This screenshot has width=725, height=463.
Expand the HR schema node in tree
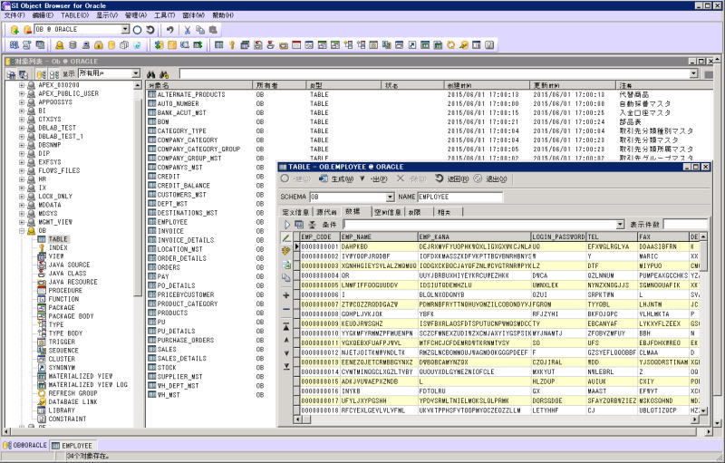click(x=22, y=179)
